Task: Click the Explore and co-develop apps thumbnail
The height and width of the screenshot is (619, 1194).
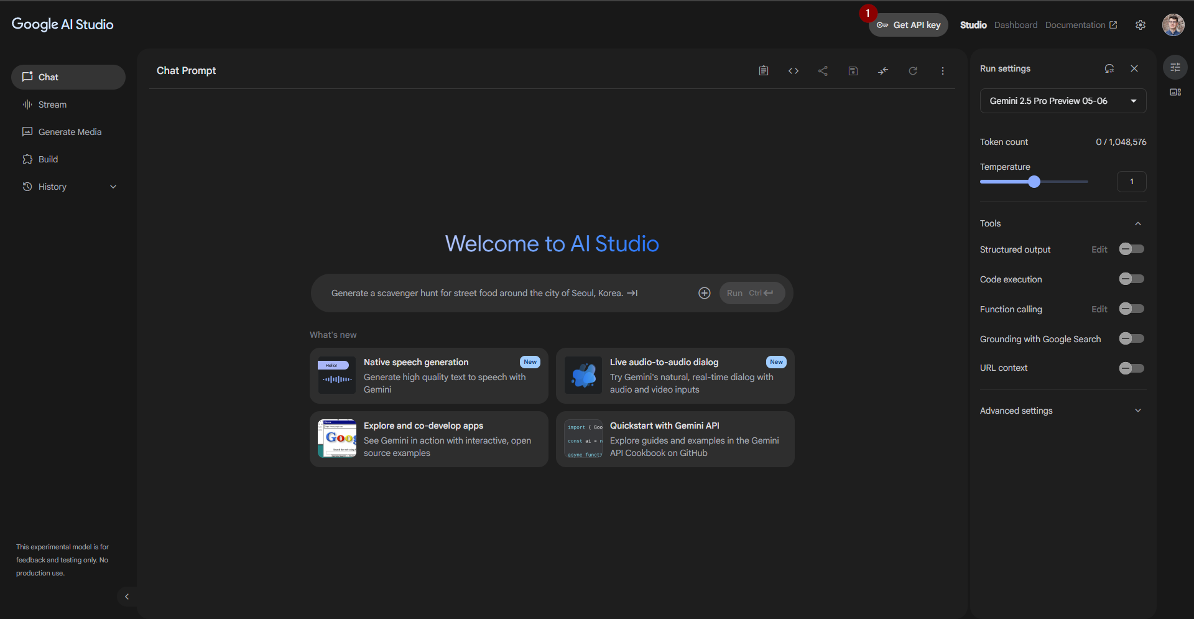Action: click(336, 439)
